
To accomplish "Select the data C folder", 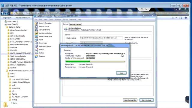I will [x=13, y=73].
